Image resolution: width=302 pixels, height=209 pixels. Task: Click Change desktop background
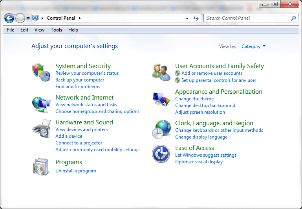[205, 105]
